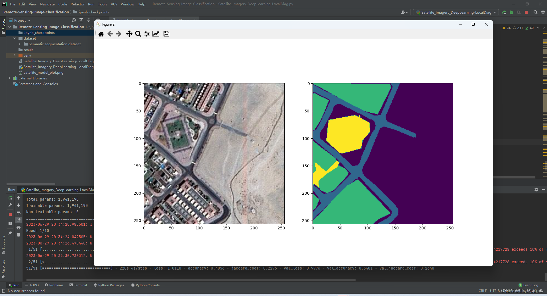This screenshot has width=547, height=296.
Task: Open the Tools menu
Action: coord(102,4)
